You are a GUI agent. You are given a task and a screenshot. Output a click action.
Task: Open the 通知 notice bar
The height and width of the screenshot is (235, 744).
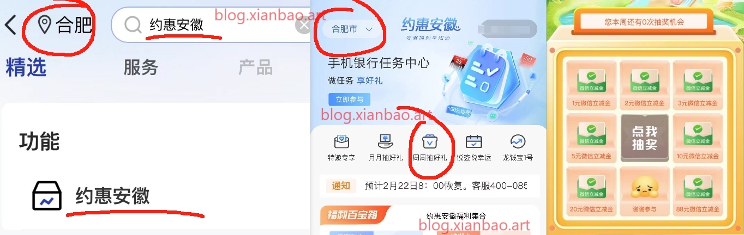[427, 185]
